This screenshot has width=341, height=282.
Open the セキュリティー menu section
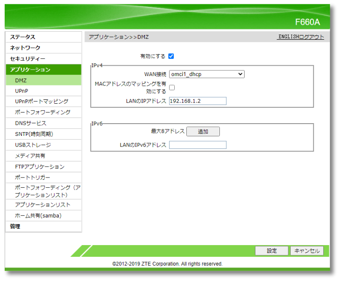tap(43, 59)
